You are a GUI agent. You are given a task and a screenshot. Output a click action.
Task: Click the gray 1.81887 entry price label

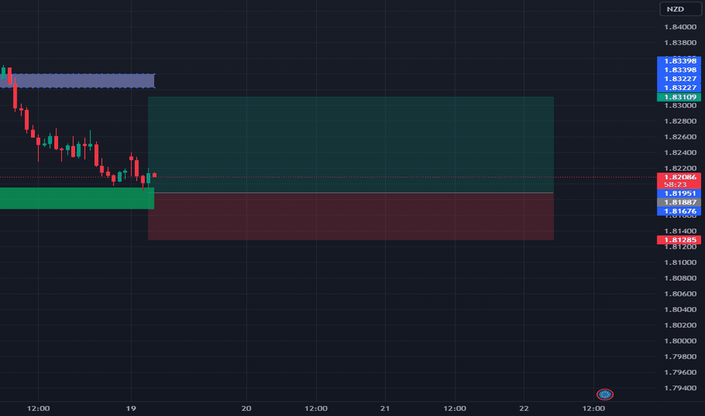679,203
